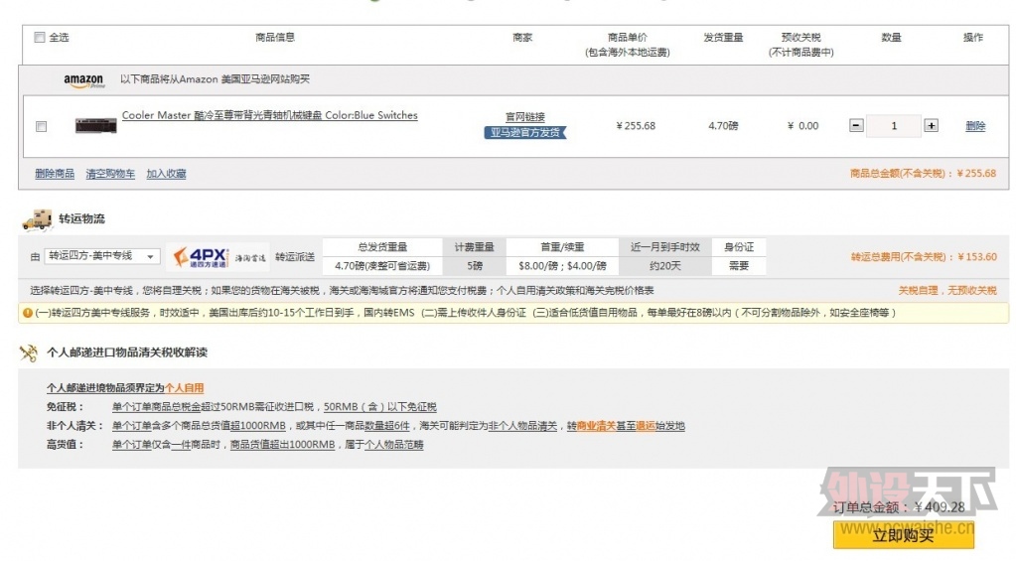The image size is (1016, 561).
Task: Click the Amazon logo in the seller row
Action: click(x=83, y=80)
